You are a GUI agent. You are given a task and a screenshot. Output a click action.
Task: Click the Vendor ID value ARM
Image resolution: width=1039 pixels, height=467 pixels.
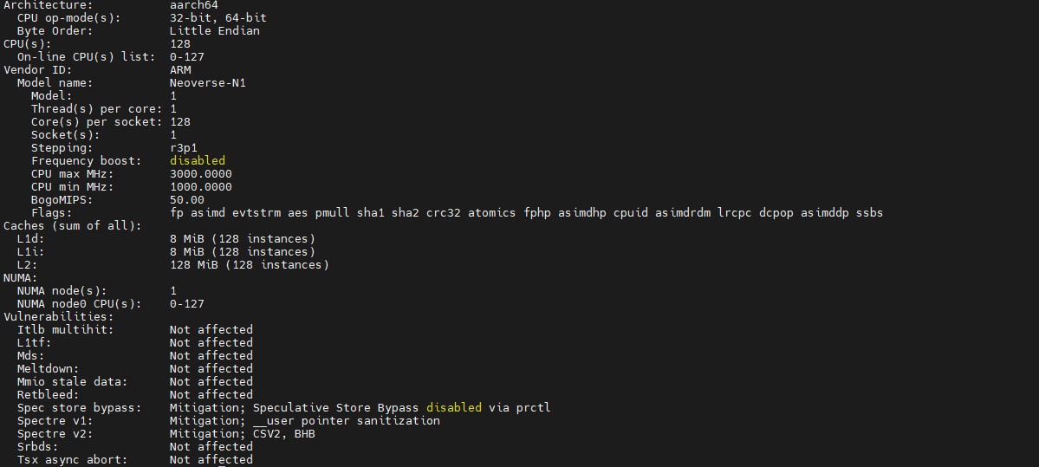[180, 70]
